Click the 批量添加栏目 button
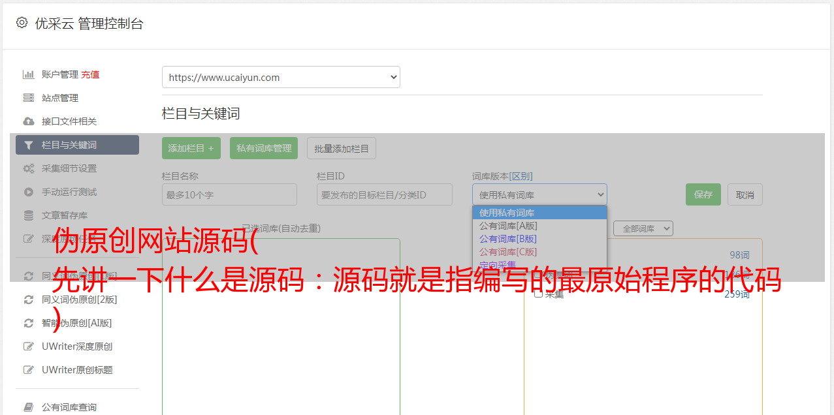 (342, 148)
